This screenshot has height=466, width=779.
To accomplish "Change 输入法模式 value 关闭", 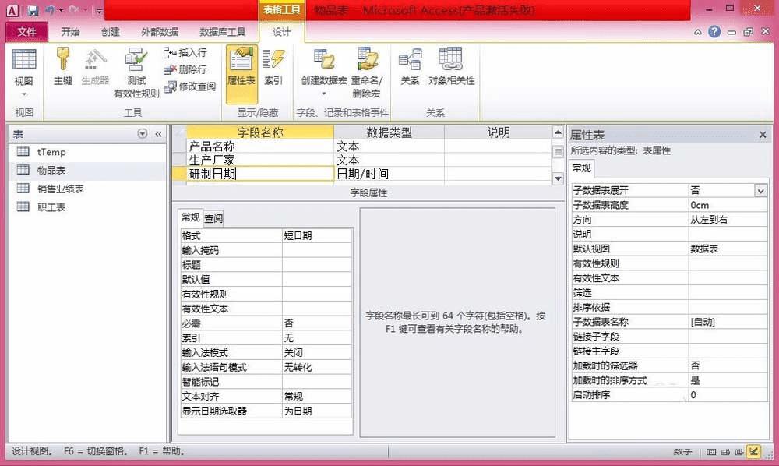I will (x=317, y=353).
